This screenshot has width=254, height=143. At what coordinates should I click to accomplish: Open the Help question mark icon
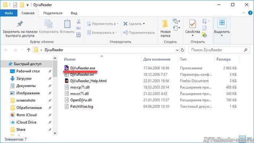coord(250,13)
